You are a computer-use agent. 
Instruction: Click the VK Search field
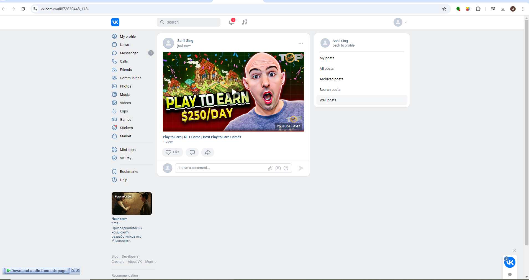click(189, 22)
